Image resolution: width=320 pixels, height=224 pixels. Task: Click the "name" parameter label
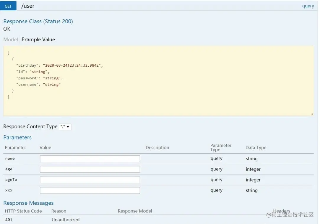(10, 159)
